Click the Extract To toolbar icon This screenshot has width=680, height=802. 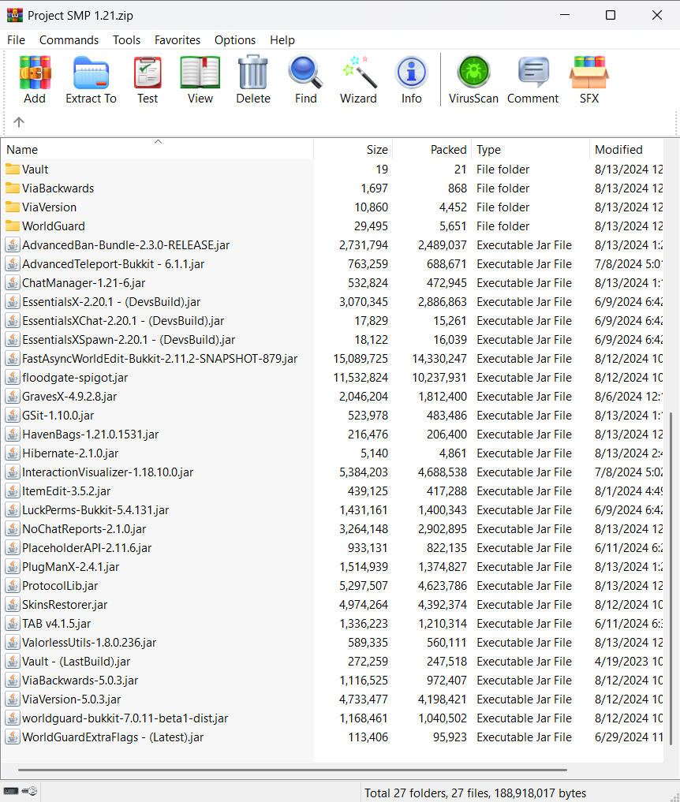tap(91, 73)
